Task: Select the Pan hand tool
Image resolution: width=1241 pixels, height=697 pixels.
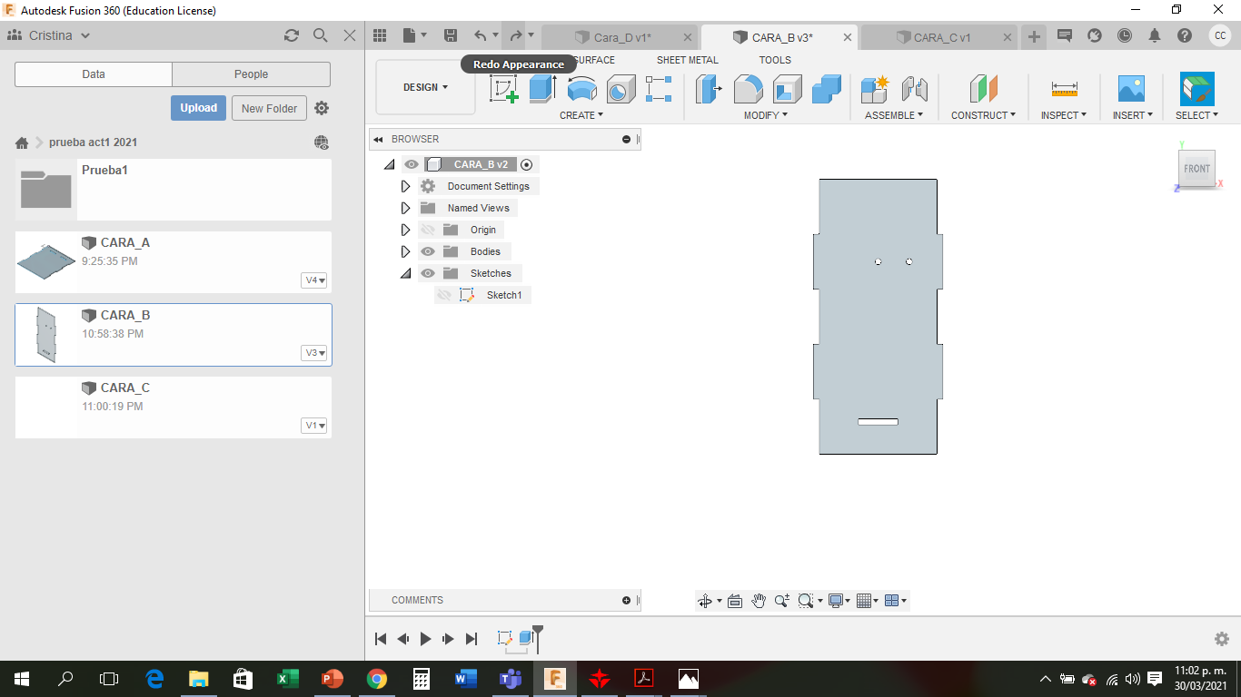Action: pos(759,601)
